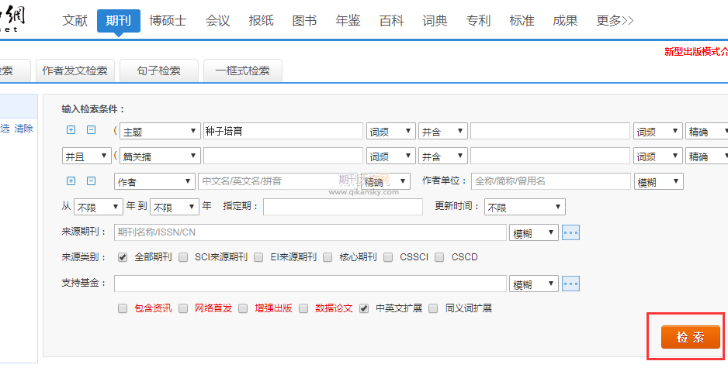
Task: Uncheck the 全部期刊 checkbox
Action: point(122,257)
